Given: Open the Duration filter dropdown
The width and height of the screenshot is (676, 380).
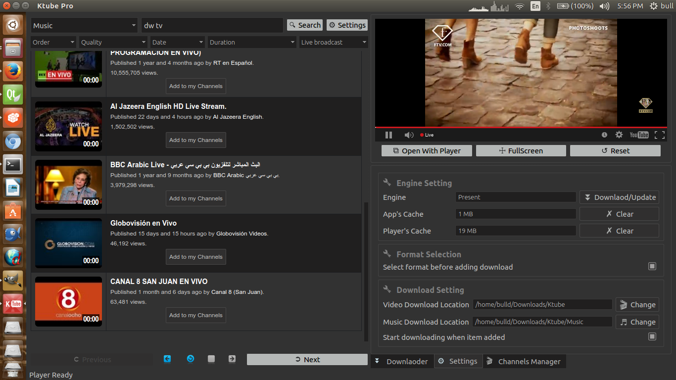Looking at the screenshot, I should (x=251, y=42).
